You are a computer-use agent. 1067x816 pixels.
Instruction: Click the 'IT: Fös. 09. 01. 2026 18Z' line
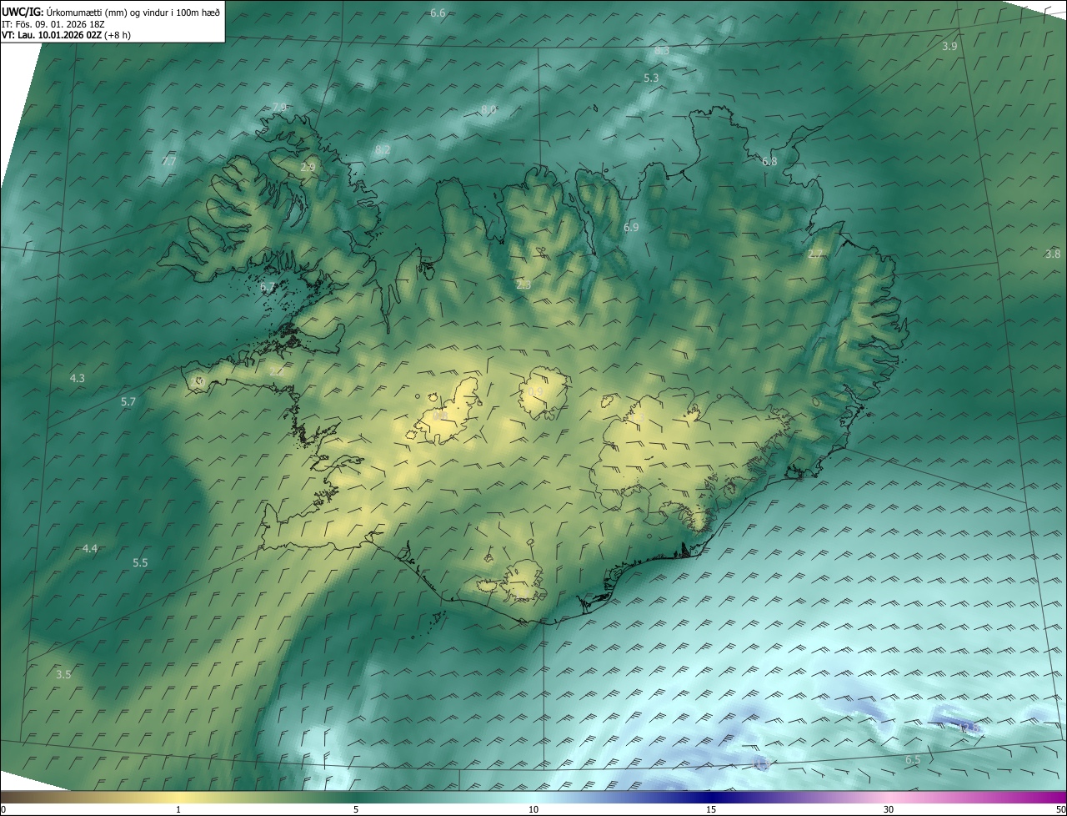click(x=53, y=23)
